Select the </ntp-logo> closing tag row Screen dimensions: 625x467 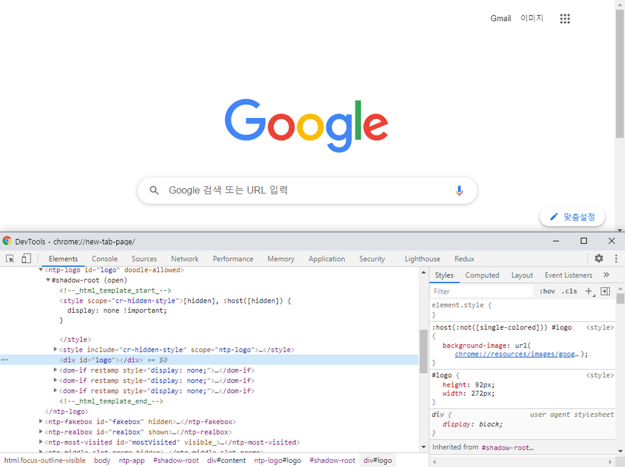(x=66, y=411)
